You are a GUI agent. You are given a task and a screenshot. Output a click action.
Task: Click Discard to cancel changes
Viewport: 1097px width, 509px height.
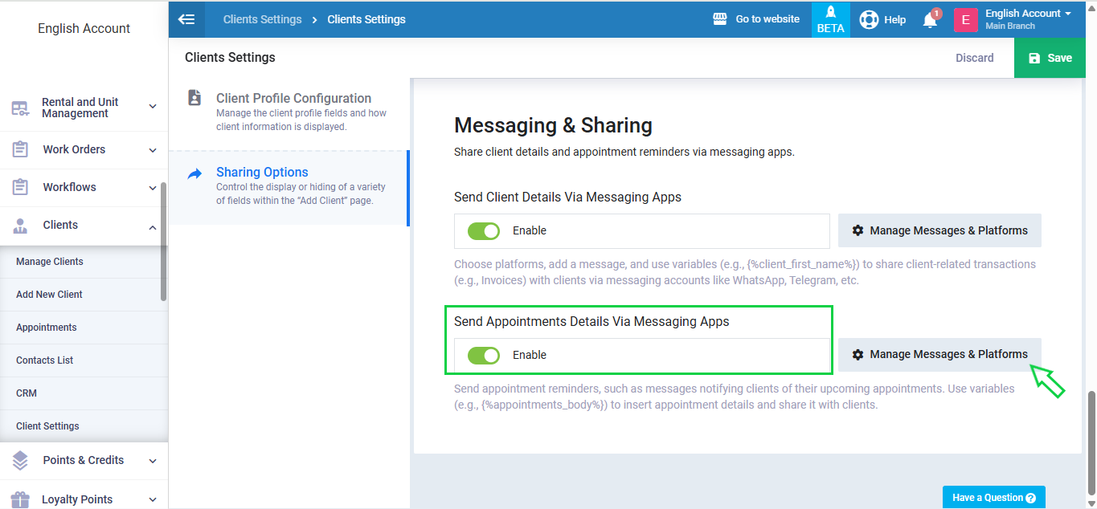tap(974, 58)
